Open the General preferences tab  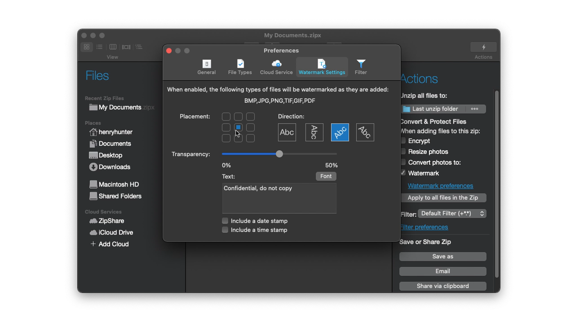click(207, 67)
